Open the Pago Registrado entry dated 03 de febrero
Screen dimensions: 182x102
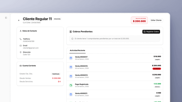(x=115, y=85)
